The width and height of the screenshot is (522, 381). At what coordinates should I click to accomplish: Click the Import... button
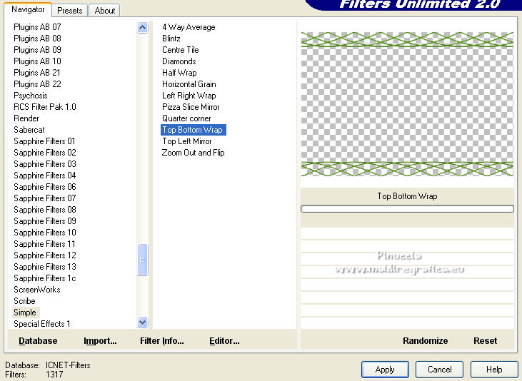coord(100,341)
